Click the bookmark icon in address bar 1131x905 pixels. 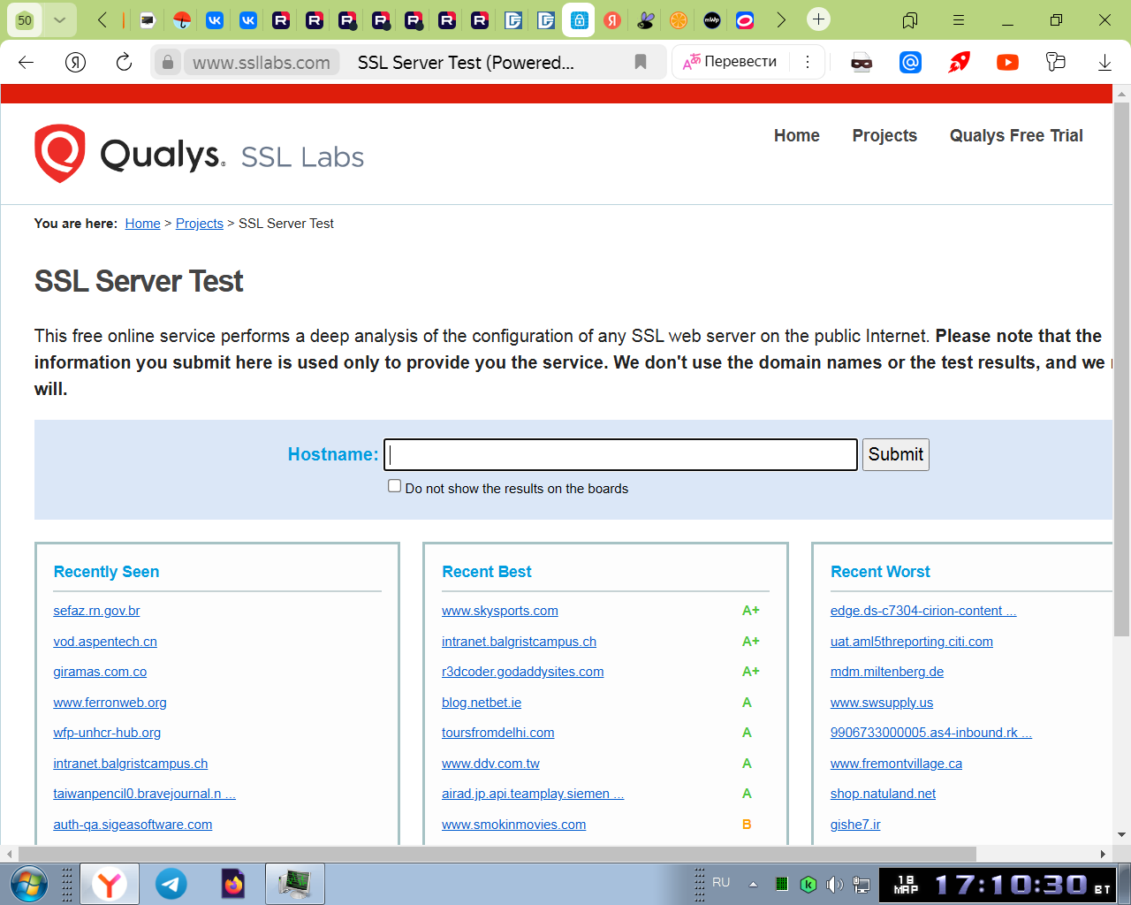tap(641, 62)
